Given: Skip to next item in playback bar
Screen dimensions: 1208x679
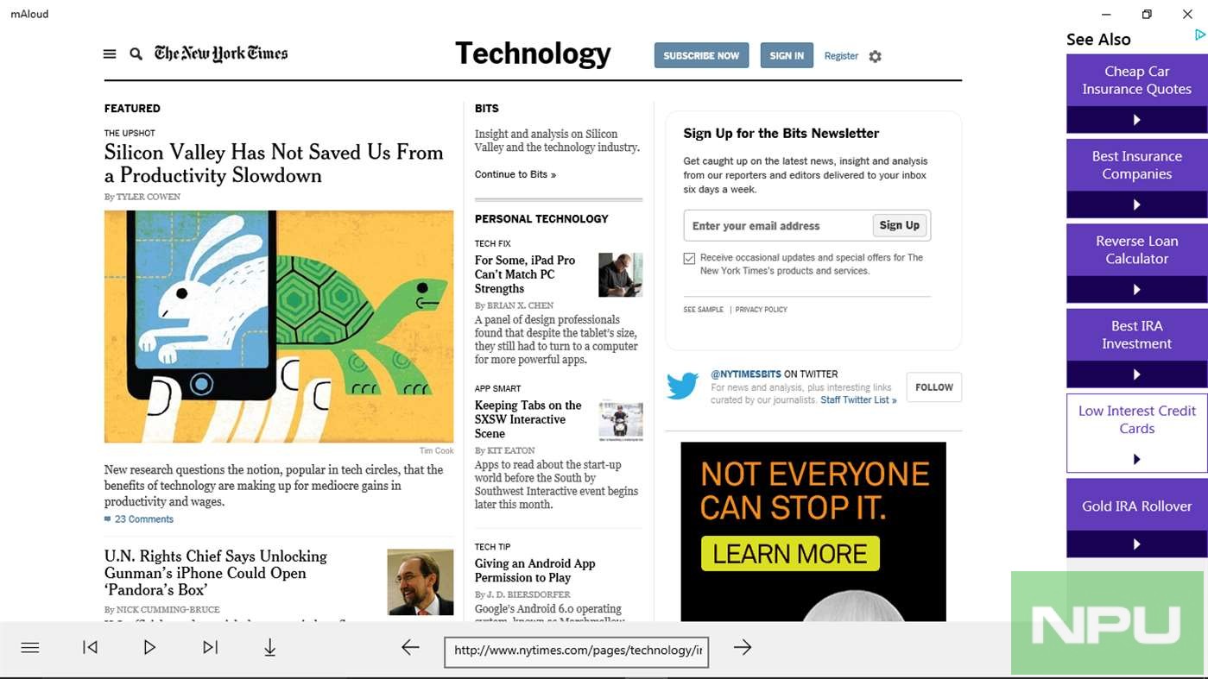Looking at the screenshot, I should click(210, 647).
